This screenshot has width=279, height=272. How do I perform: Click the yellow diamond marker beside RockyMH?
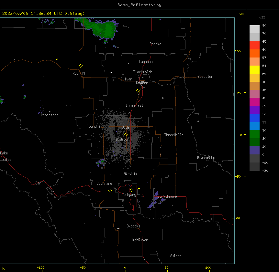(x=81, y=66)
